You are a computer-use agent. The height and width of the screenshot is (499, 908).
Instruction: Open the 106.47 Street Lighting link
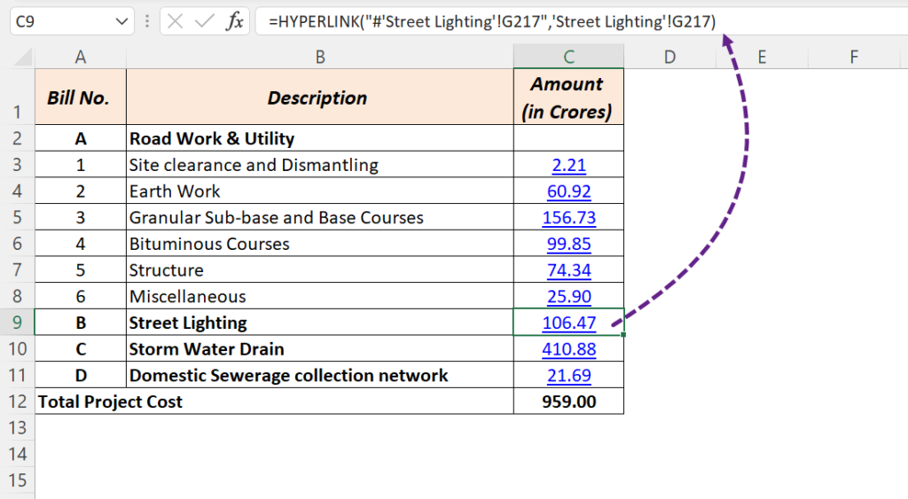[568, 323]
